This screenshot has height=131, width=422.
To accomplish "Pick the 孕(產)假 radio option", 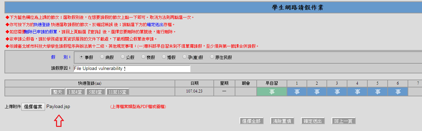I will pyautogui.click(x=185, y=57).
